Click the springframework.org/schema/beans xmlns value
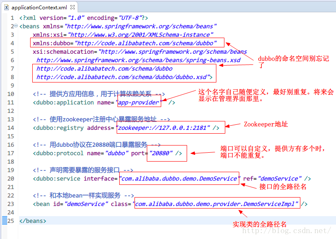The height and width of the screenshot is (239, 336). (x=141, y=26)
